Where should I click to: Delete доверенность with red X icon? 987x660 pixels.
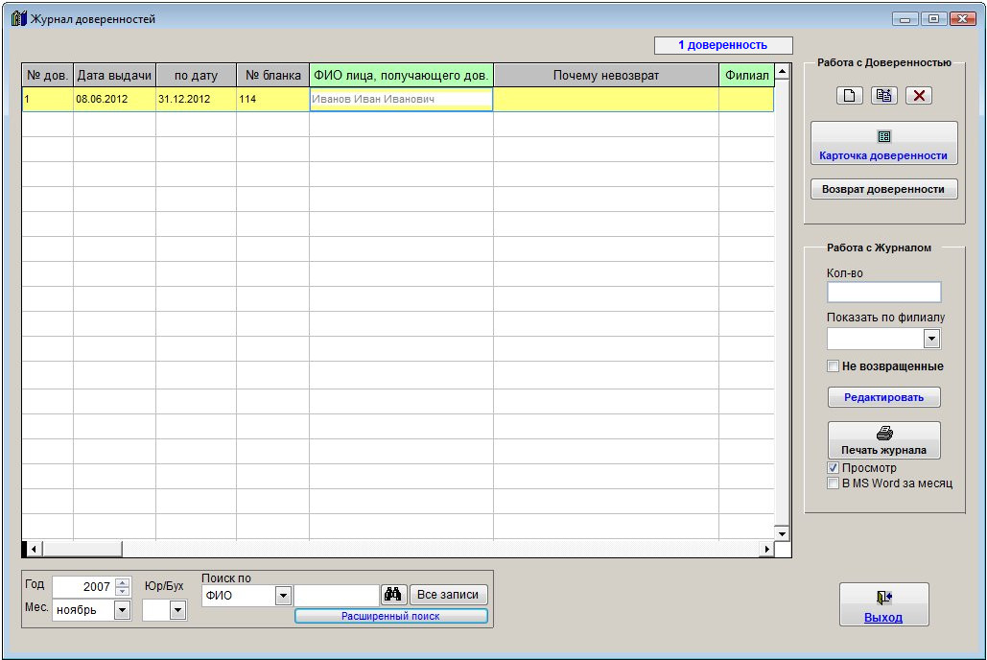point(918,96)
